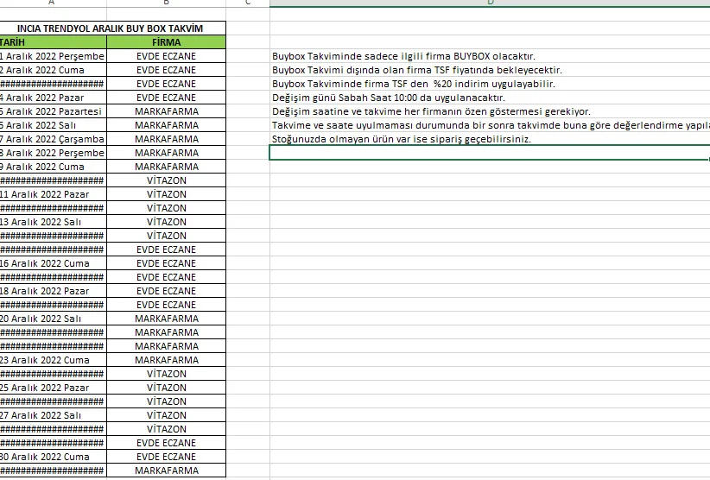Click VİTAZON in the 27 Aralık Salı row
The image size is (710, 480).
tap(166, 415)
